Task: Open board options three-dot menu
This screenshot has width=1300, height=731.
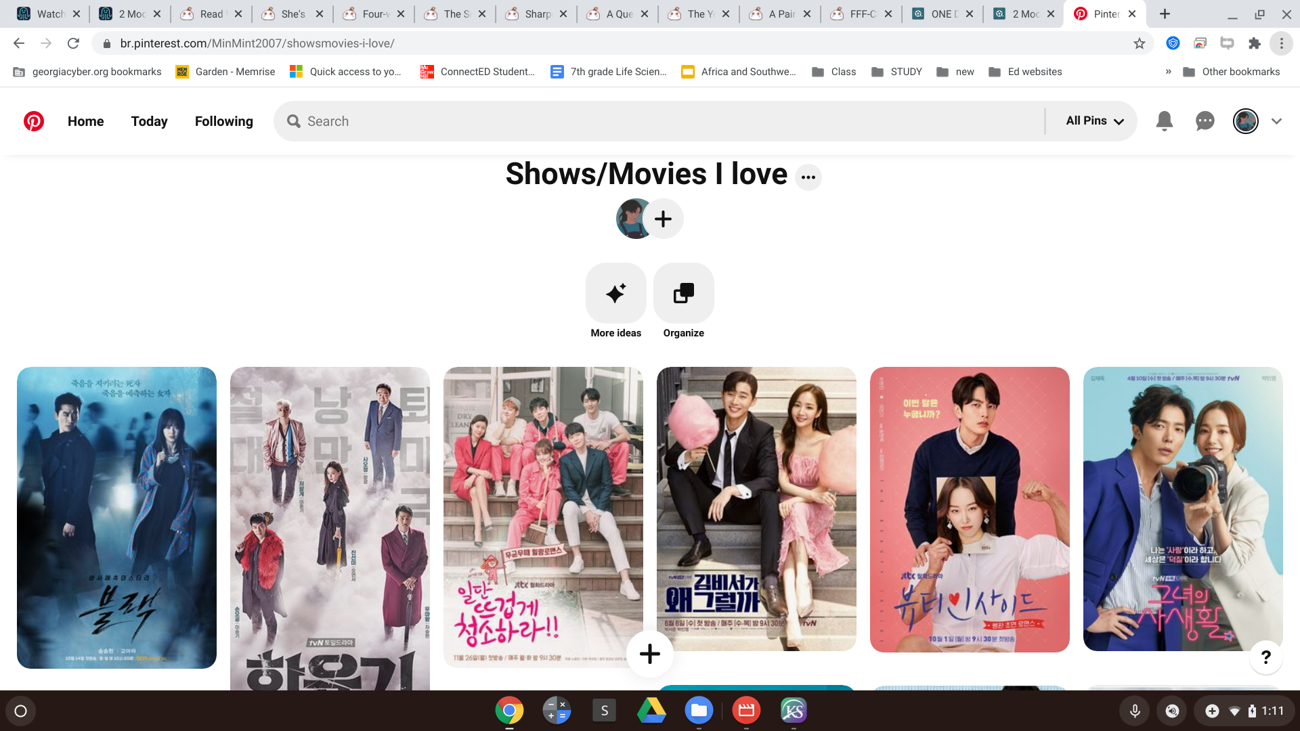Action: [808, 177]
